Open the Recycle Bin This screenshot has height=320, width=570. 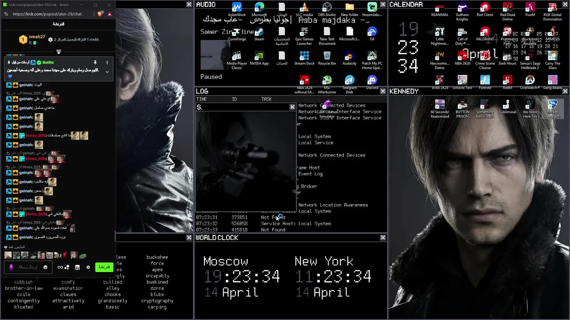[x=327, y=59]
